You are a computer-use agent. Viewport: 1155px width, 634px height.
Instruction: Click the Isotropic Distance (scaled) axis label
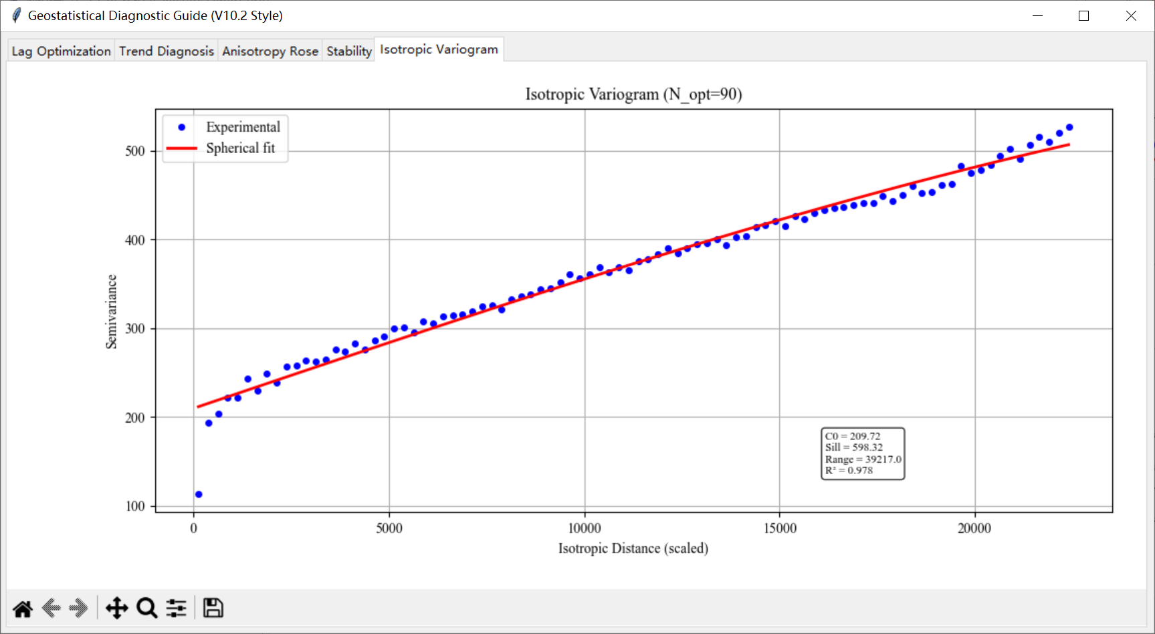(633, 548)
